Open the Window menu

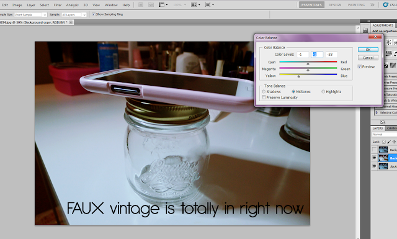111,5
